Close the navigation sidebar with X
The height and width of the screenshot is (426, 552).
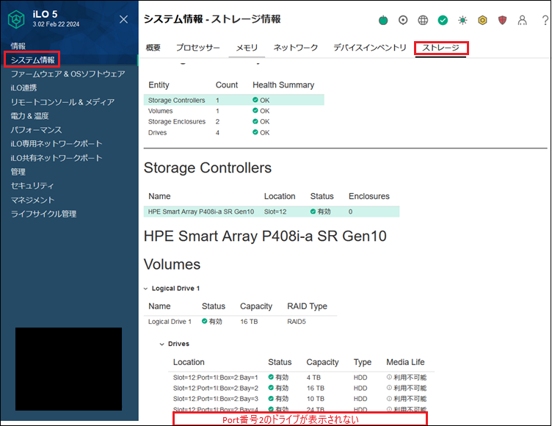(123, 19)
